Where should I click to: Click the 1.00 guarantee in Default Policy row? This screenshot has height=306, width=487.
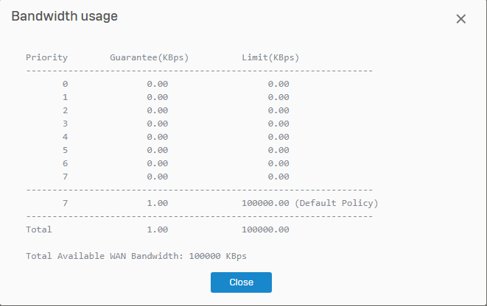[158, 203]
